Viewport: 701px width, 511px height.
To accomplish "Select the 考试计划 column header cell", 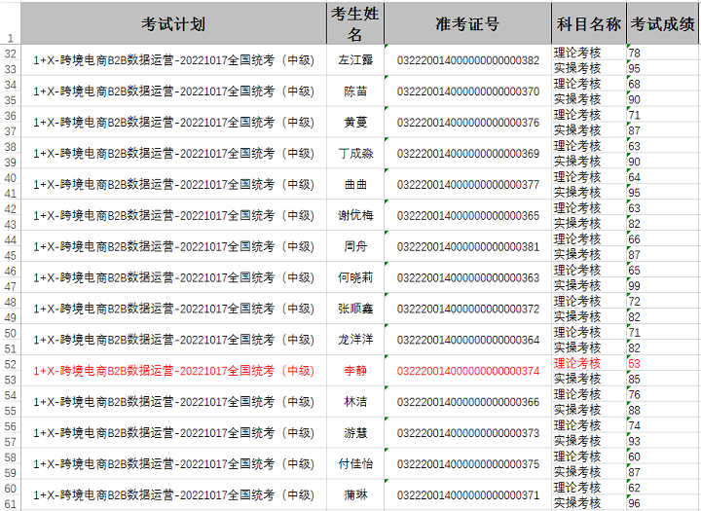I will click(173, 23).
